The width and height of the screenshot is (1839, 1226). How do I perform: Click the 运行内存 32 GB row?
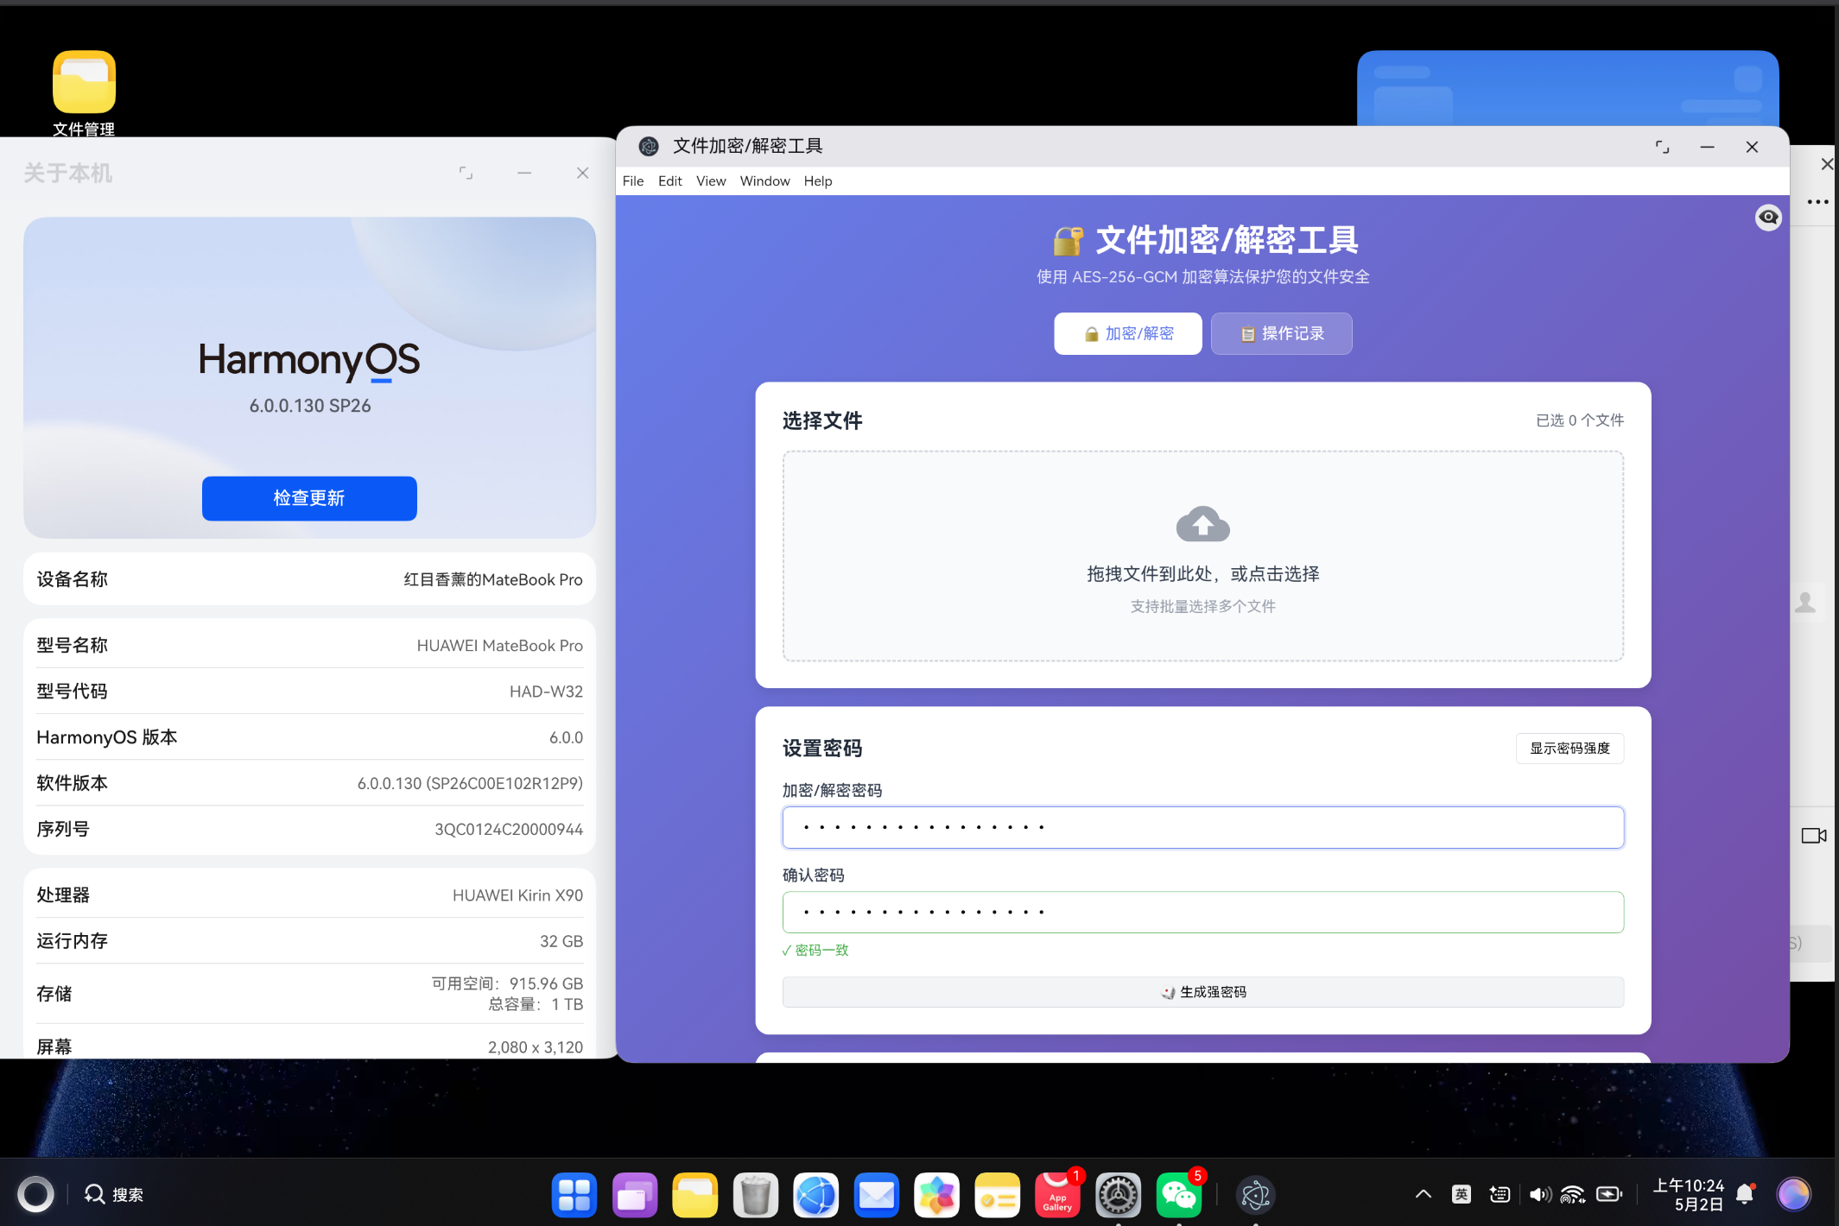click(309, 941)
